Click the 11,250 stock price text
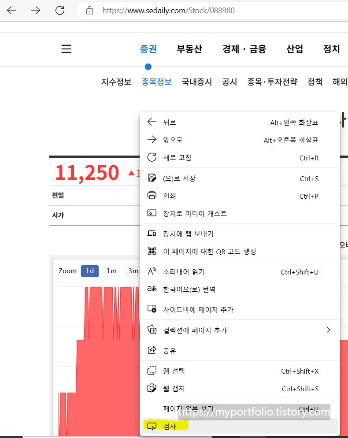This screenshot has width=348, height=438. [x=87, y=173]
